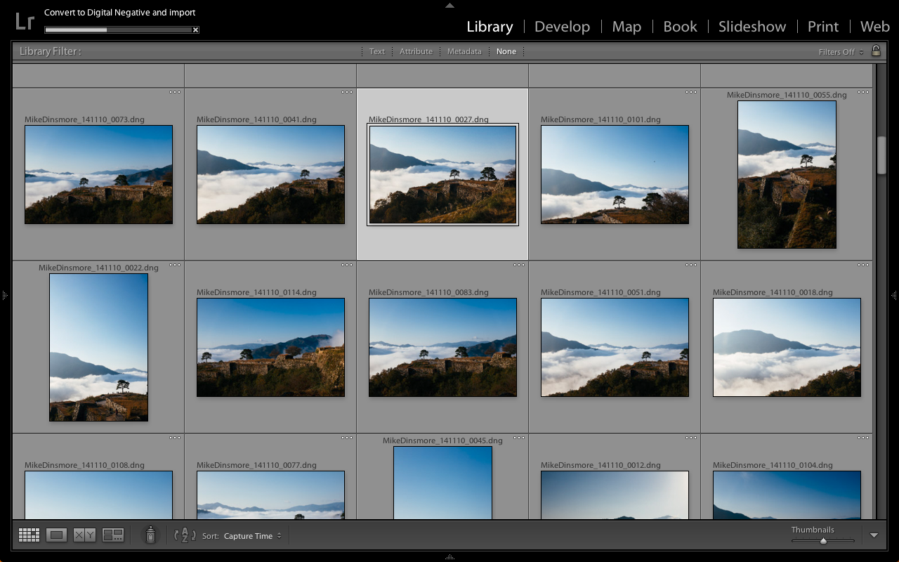
Task: Select thumbnail MikeDinsmore_141110_0073.dng
Action: [x=98, y=175]
